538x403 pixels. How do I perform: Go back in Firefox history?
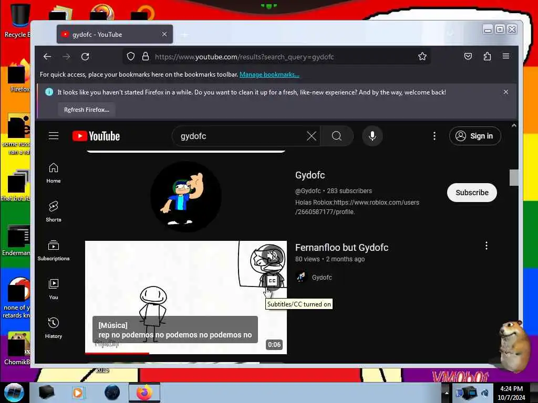coord(47,57)
